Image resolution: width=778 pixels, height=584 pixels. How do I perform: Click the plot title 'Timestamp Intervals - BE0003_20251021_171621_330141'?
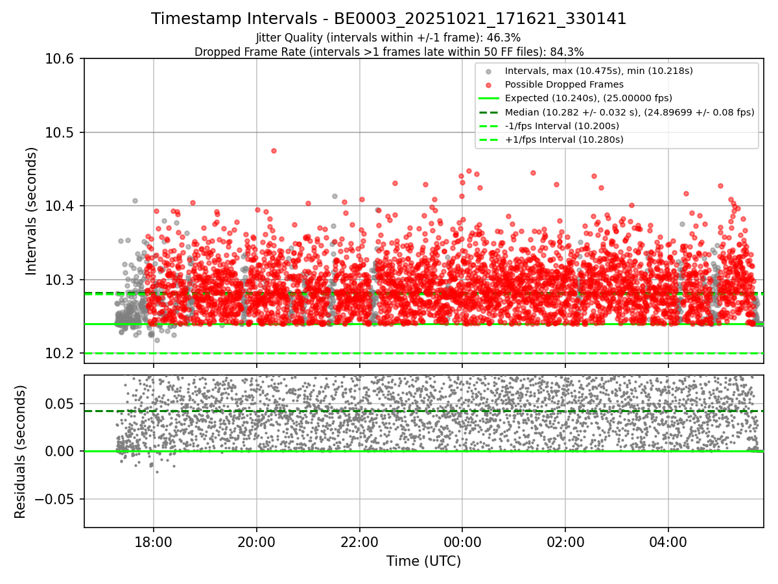pyautogui.click(x=389, y=19)
